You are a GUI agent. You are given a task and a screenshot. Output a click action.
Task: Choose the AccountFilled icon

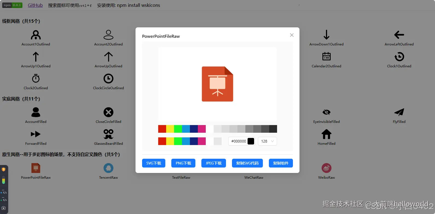coord(36,112)
